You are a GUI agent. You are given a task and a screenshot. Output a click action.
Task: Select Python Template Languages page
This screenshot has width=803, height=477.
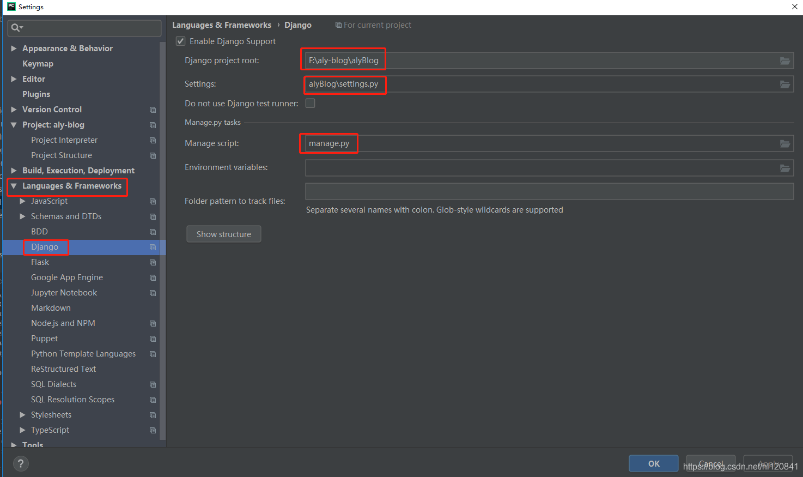point(83,354)
